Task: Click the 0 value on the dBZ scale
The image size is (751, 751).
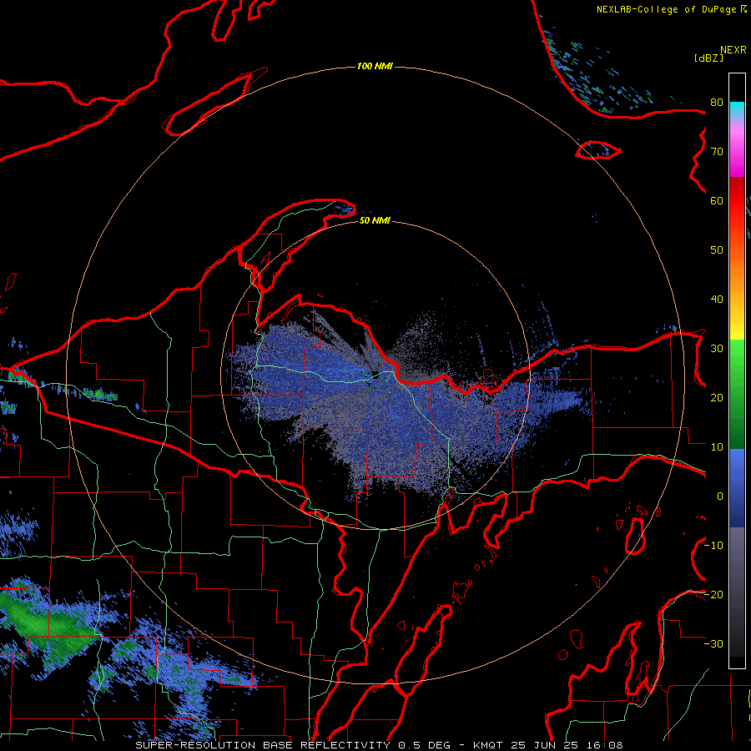Action: pyautogui.click(x=720, y=496)
